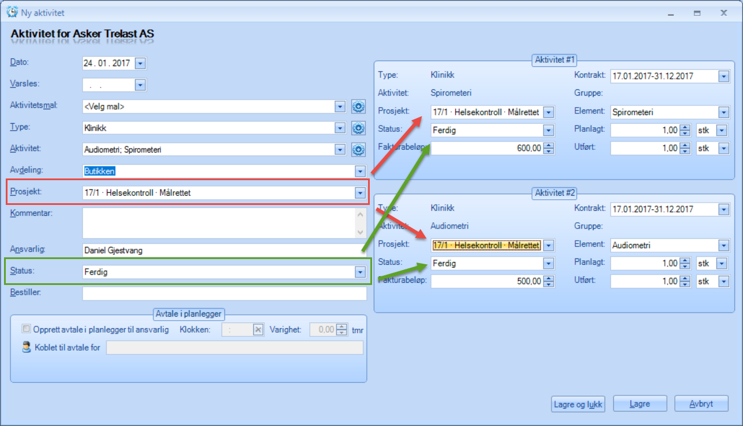This screenshot has width=743, height=426.
Task: Expand the Aktivitet Audiometri; Spirometeri dropdown
Action: [340, 150]
